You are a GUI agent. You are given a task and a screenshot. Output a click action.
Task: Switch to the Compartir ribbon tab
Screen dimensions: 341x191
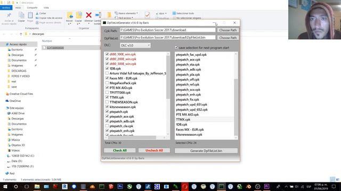pyautogui.click(x=32, y=7)
